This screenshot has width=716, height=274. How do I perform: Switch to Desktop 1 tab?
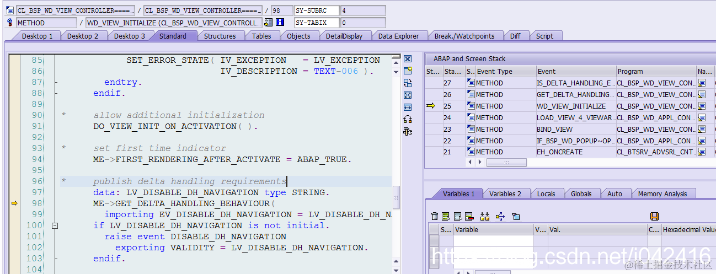[38, 36]
